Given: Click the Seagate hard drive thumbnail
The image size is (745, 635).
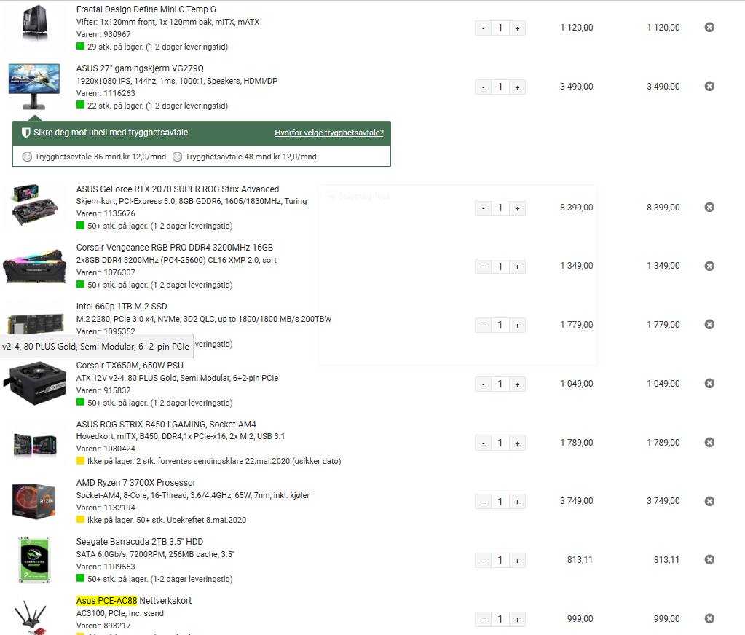Looking at the screenshot, I should 34,560.
